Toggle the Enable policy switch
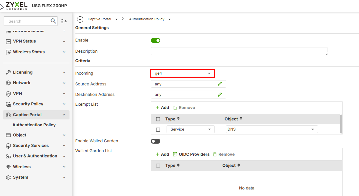The height and width of the screenshot is (196, 359). [x=155, y=41]
